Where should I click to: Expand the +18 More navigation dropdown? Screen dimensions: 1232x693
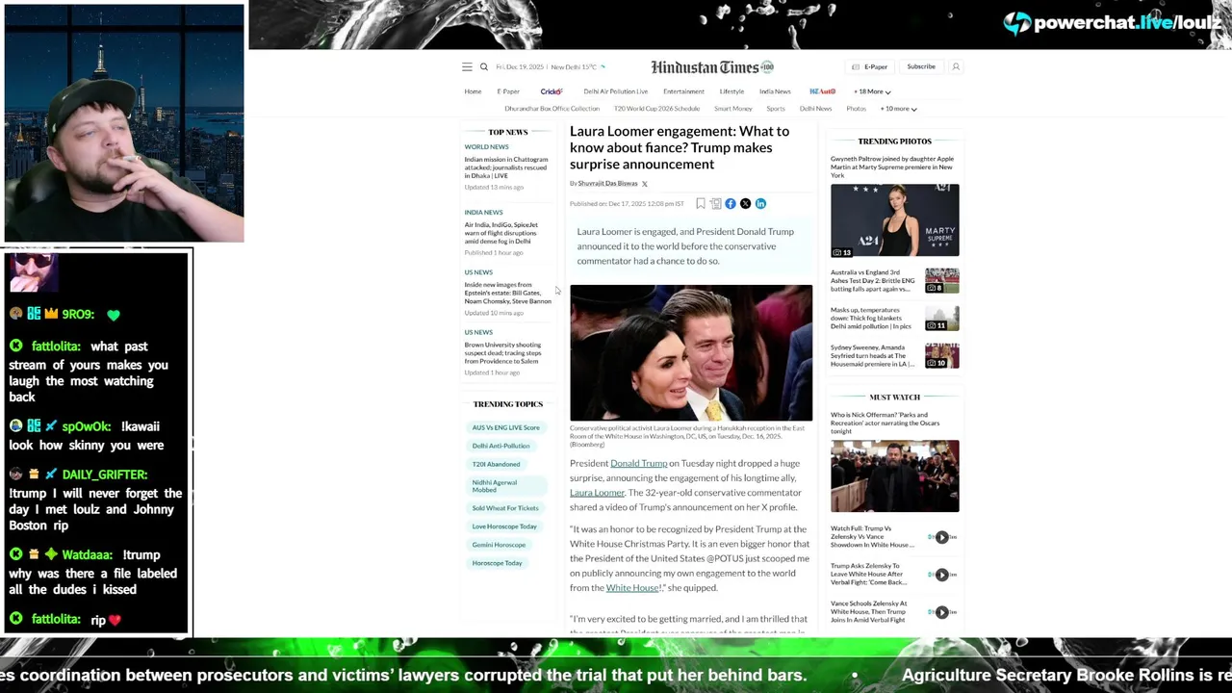click(x=872, y=91)
